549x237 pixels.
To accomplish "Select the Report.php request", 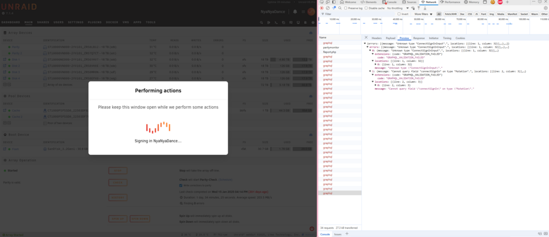I will (x=329, y=51).
